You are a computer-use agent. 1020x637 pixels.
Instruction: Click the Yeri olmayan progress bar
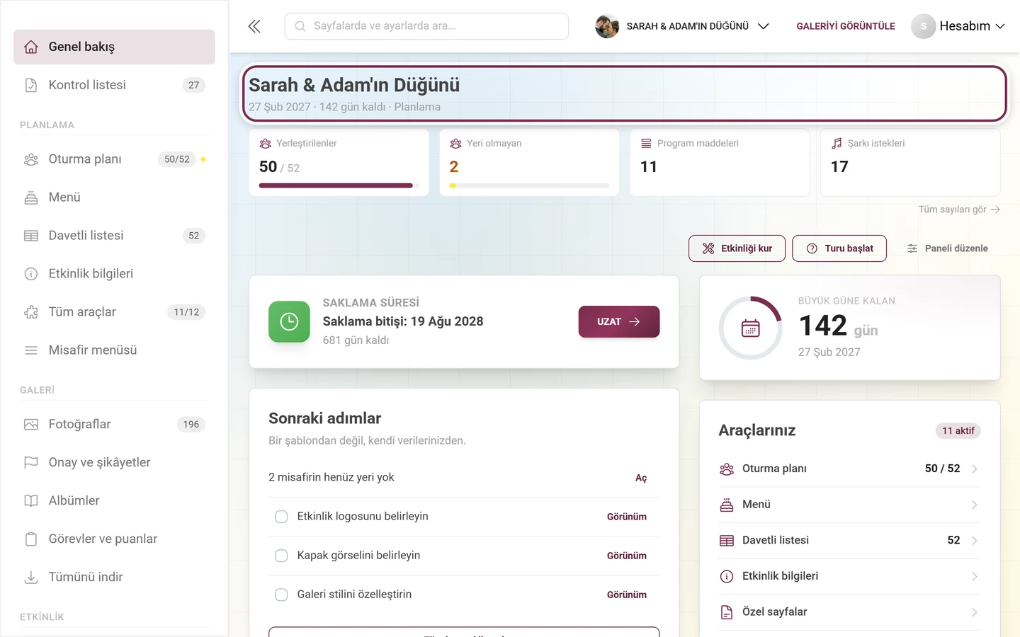[x=529, y=185]
